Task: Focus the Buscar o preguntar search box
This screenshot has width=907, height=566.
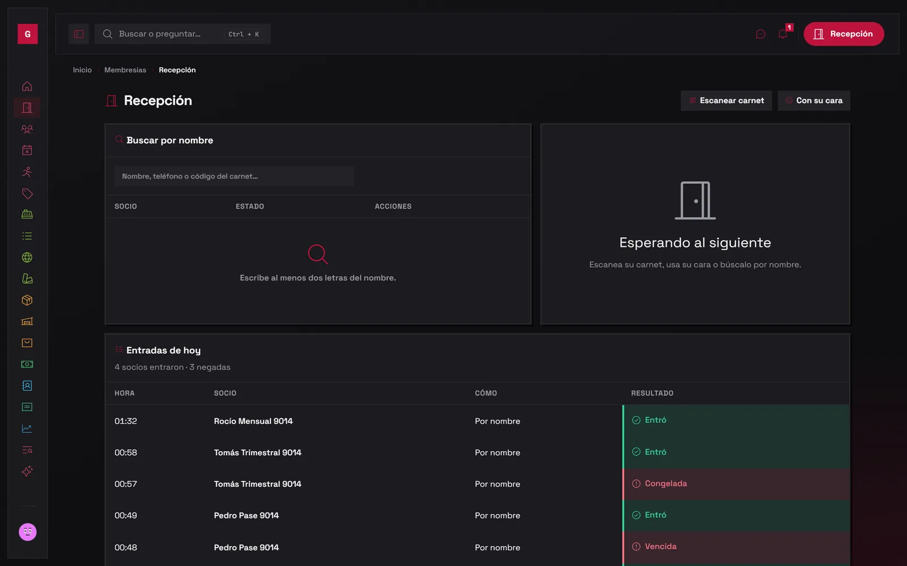Action: tap(183, 34)
